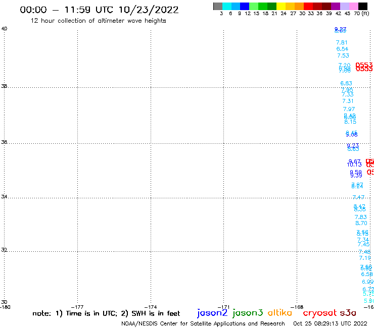Screen dimensions: 374x328
Task: Select the yellow swatch in the wave height legend
Action: pyautogui.click(x=281, y=6)
